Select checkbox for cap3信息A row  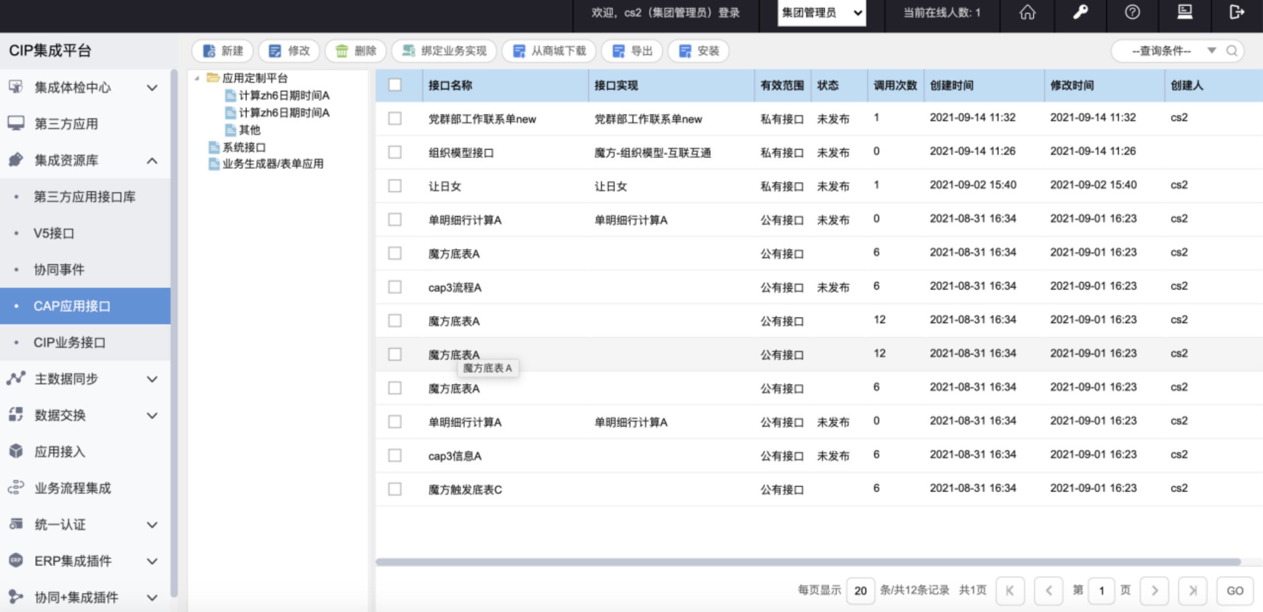[x=395, y=455]
